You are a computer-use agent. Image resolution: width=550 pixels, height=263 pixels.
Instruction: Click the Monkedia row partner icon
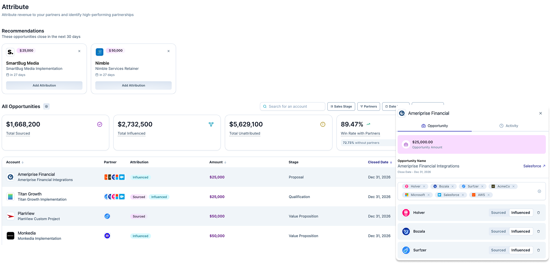(x=107, y=236)
